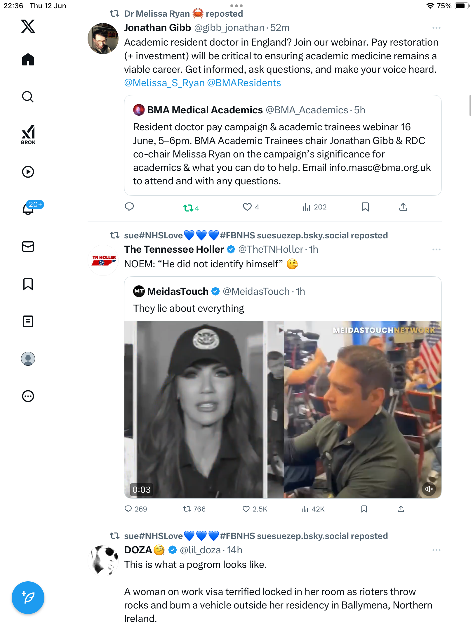Play the MeidasTouch video thumbnail
473x631 pixels.
click(283, 410)
